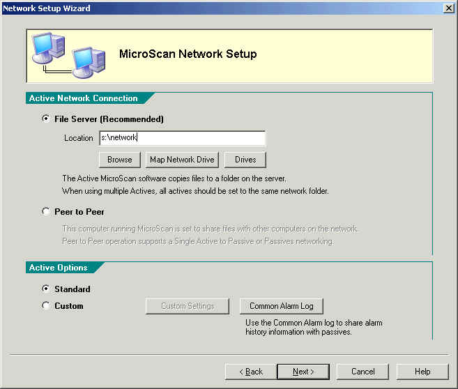This screenshot has width=458, height=389.
Task: Open the Common Alarm Log
Action: pyautogui.click(x=282, y=306)
